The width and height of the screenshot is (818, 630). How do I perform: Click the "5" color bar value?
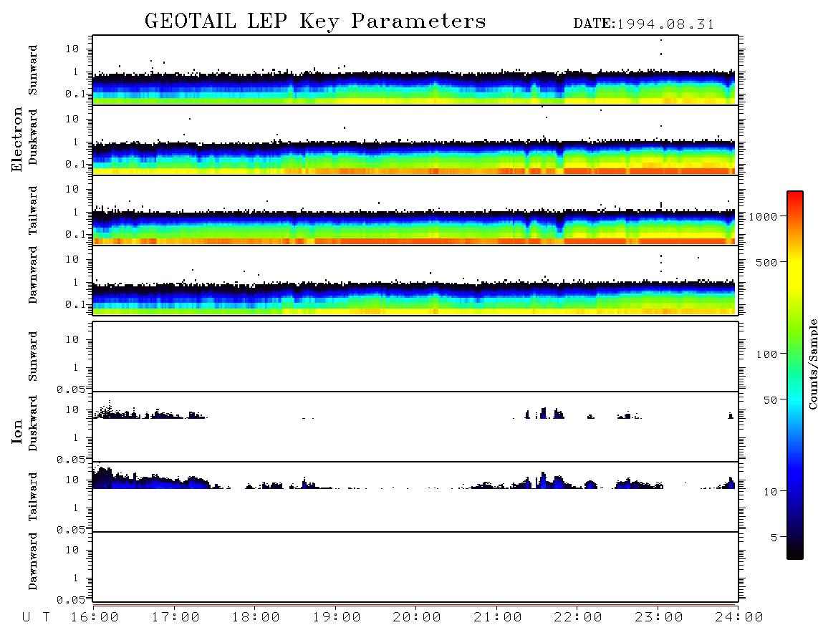[x=774, y=537]
